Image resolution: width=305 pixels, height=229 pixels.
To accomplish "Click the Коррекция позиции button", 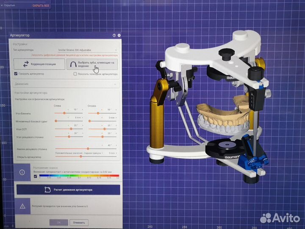I will click(x=39, y=64).
